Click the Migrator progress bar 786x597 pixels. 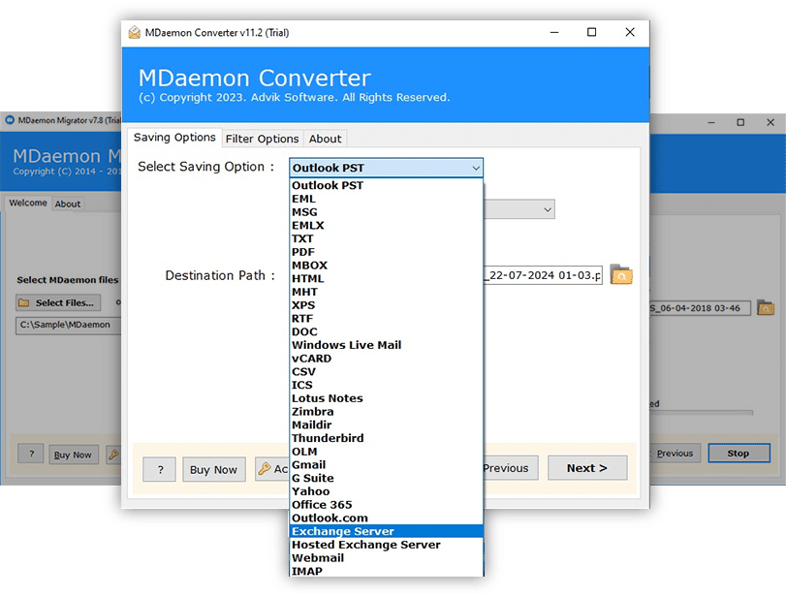coord(702,413)
